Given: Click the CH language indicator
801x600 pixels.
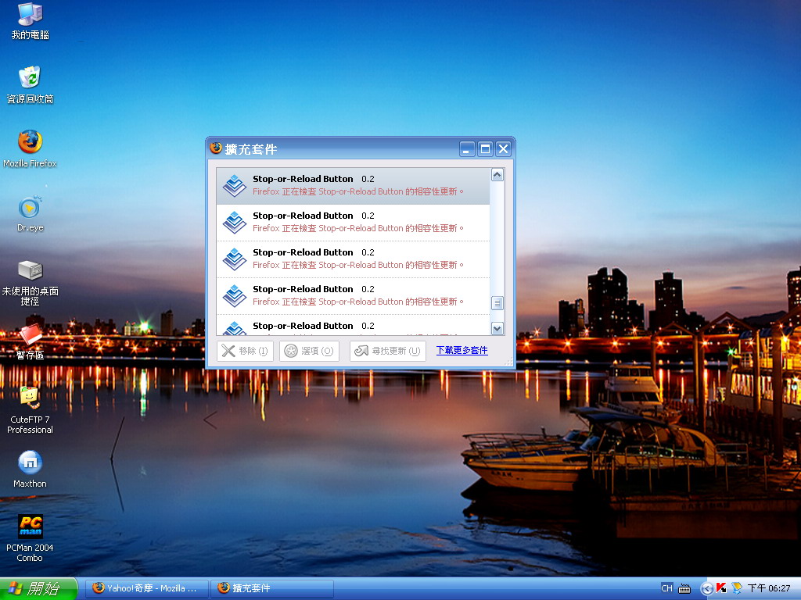Looking at the screenshot, I should coord(666,588).
